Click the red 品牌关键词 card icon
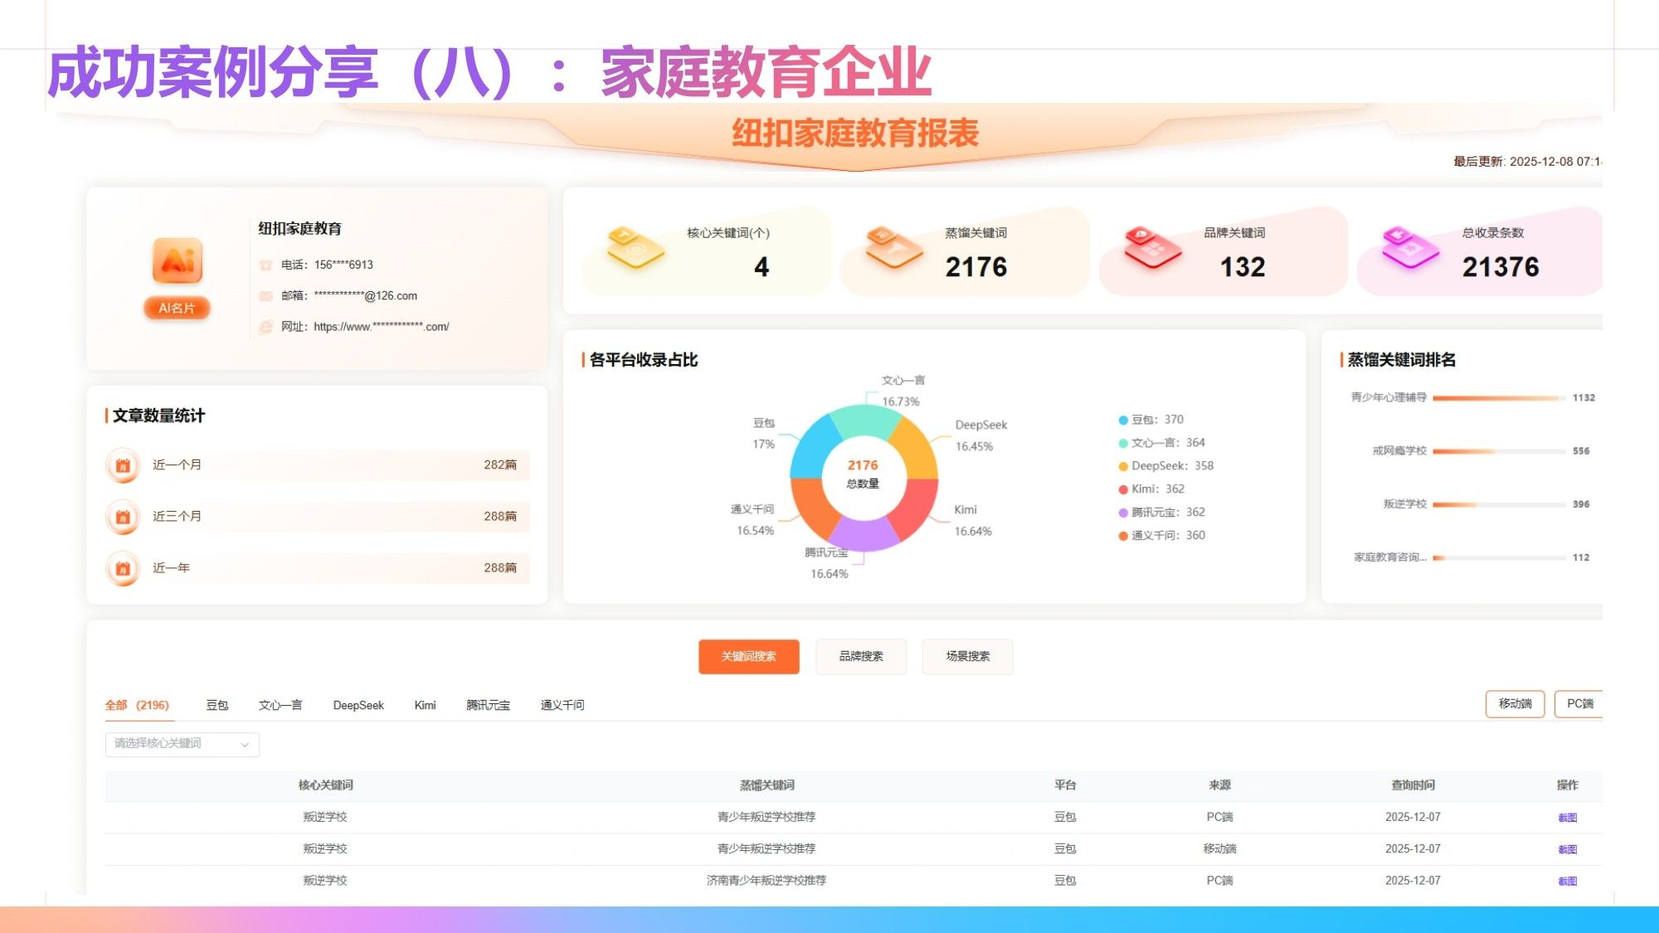 (x=1152, y=247)
